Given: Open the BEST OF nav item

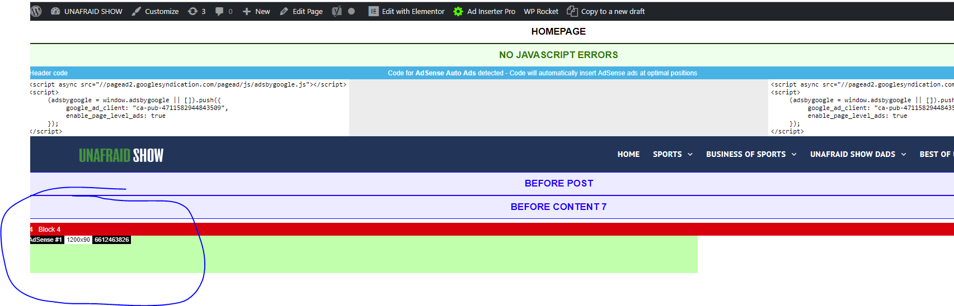Looking at the screenshot, I should (936, 154).
